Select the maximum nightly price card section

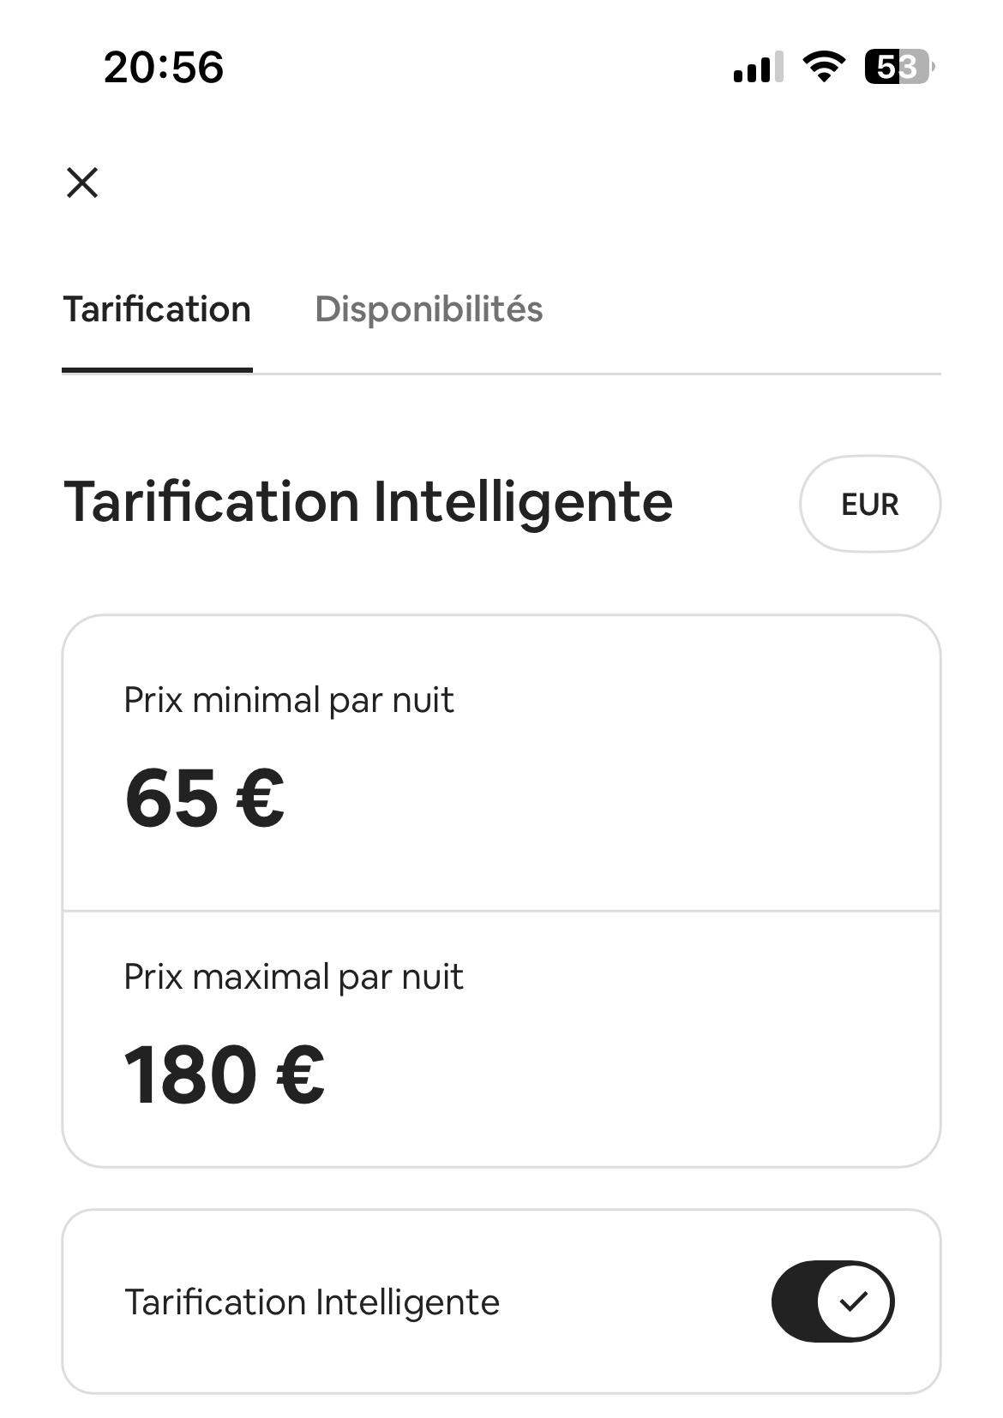coord(501,1039)
